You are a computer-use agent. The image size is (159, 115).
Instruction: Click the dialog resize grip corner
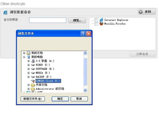coord(90,103)
